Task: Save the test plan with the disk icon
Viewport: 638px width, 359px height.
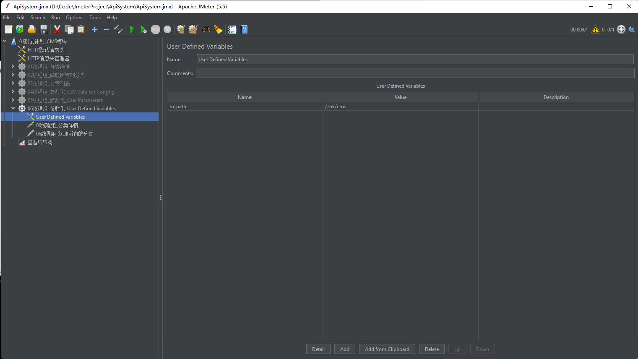Action: (43, 29)
